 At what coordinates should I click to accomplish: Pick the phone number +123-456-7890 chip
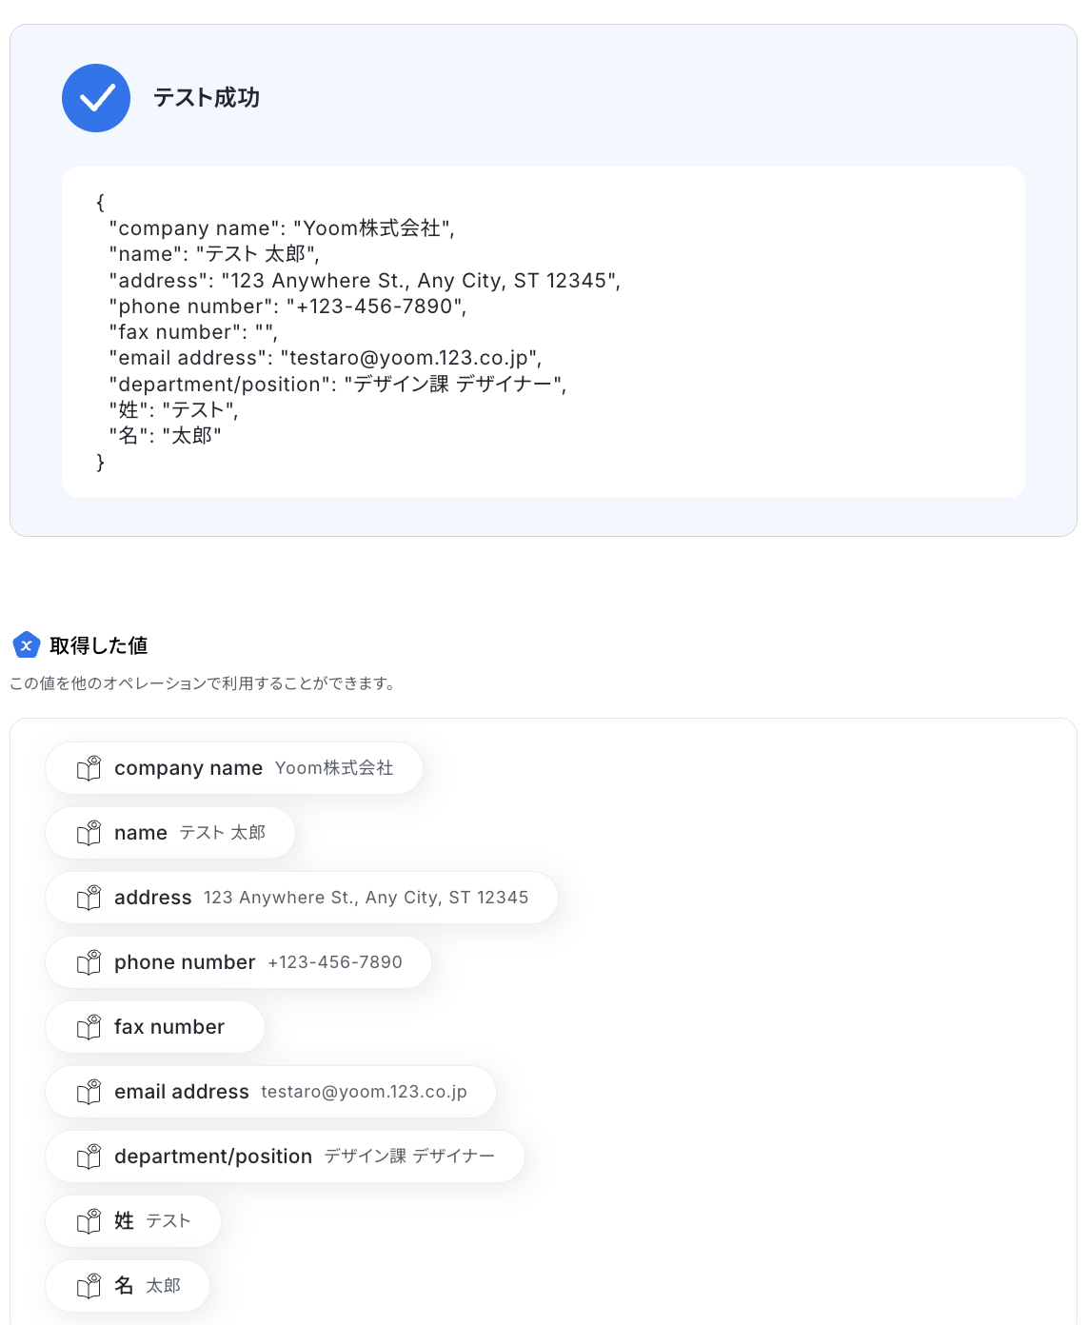pyautogui.click(x=238, y=962)
